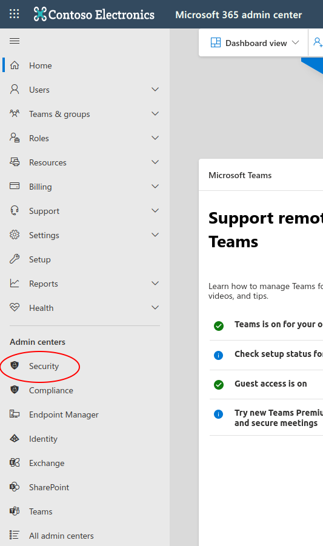Viewport: 323px width, 546px height.
Task: Click the Health heart icon
Action: tap(15, 307)
